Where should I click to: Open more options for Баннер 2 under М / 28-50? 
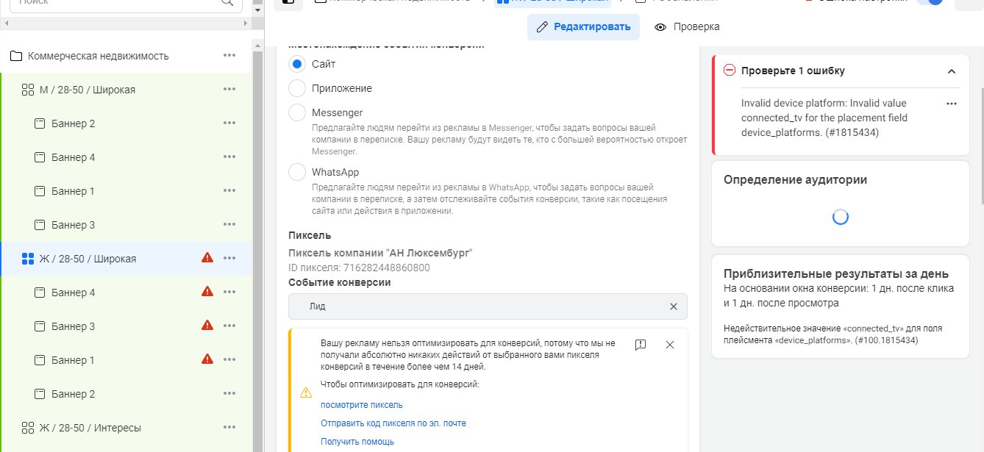coord(229,123)
